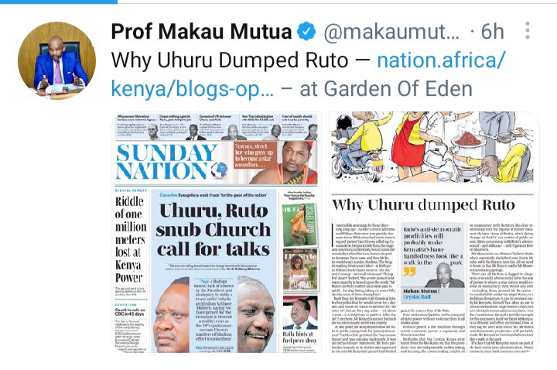Click the comedian promo banner beside masthead
557x370 pixels.
275,162
